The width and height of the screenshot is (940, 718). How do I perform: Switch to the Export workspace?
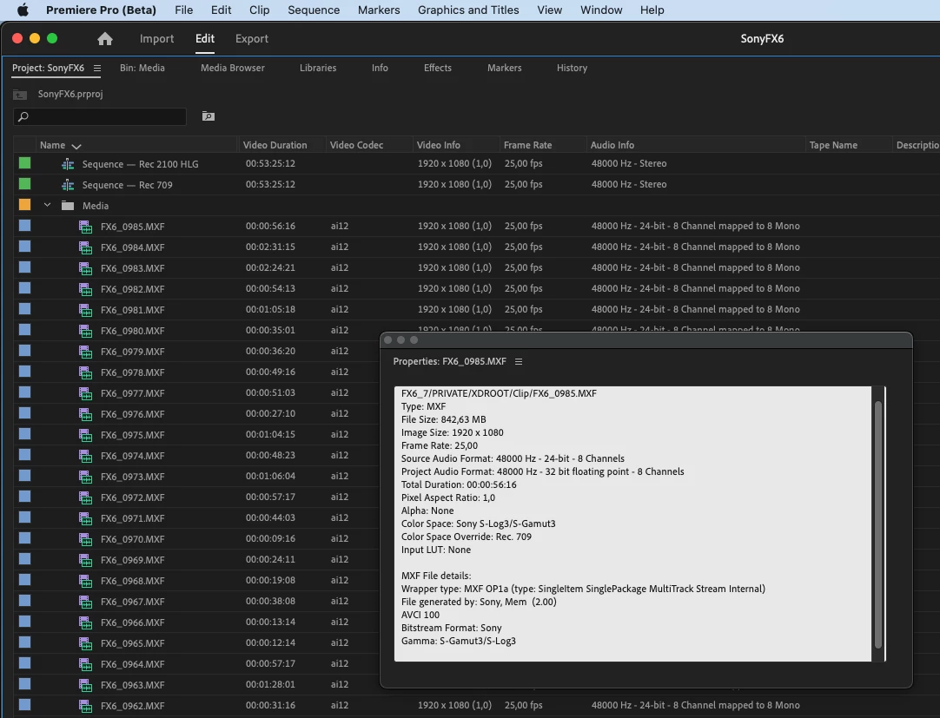252,38
